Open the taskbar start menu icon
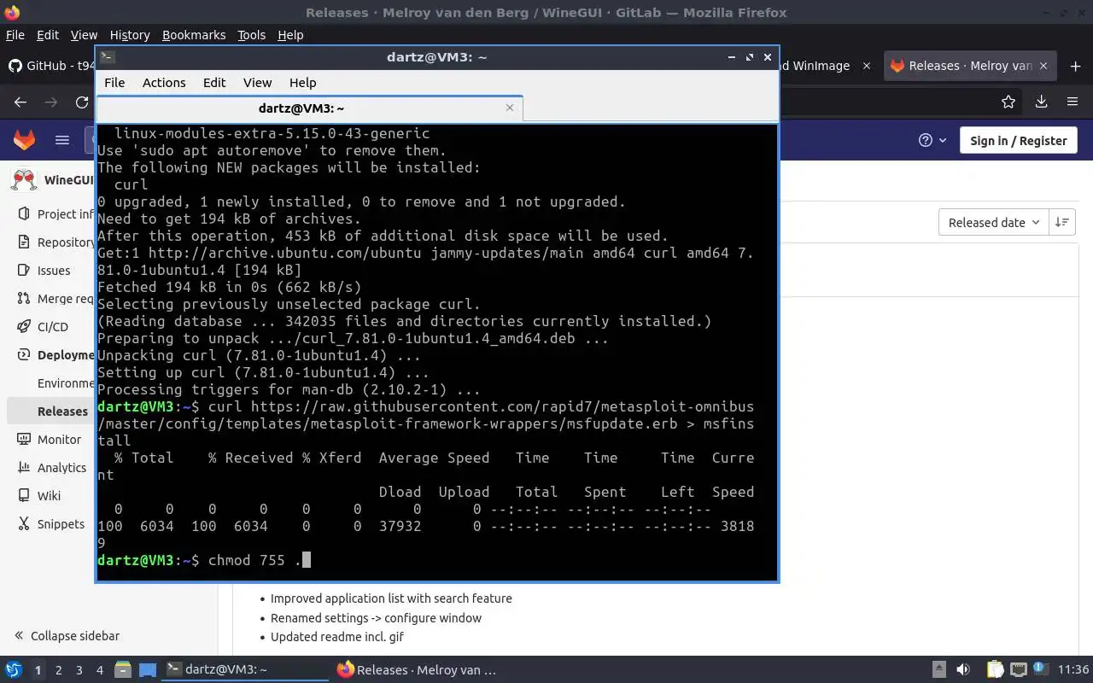This screenshot has width=1093, height=683. click(x=13, y=670)
